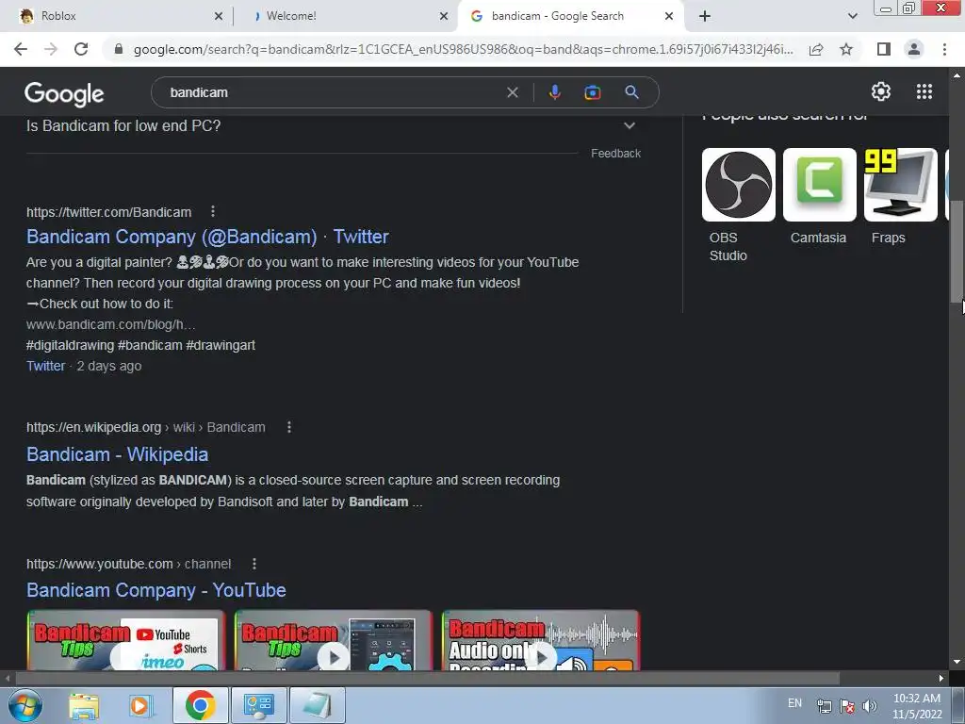Open Windows Start menu
Viewport: 965px width, 724px height.
25,705
